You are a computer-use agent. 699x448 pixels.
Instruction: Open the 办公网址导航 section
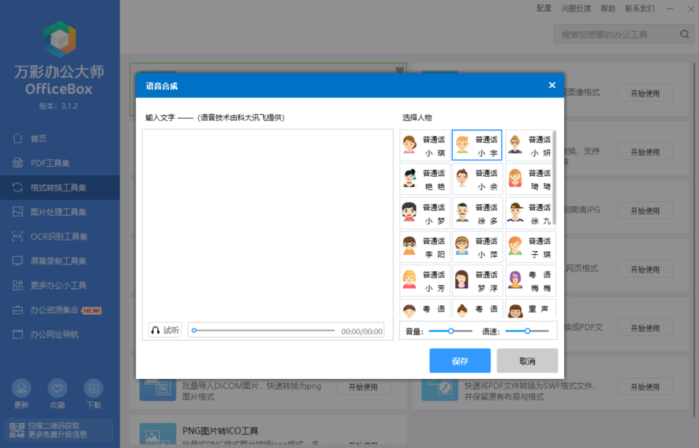click(x=45, y=334)
